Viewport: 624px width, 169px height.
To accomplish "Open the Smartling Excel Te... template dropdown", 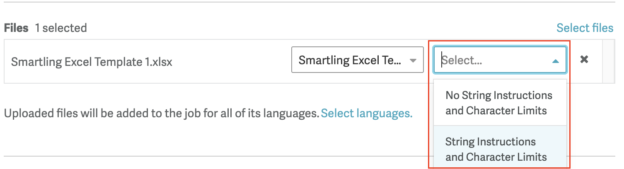I will coord(350,60).
